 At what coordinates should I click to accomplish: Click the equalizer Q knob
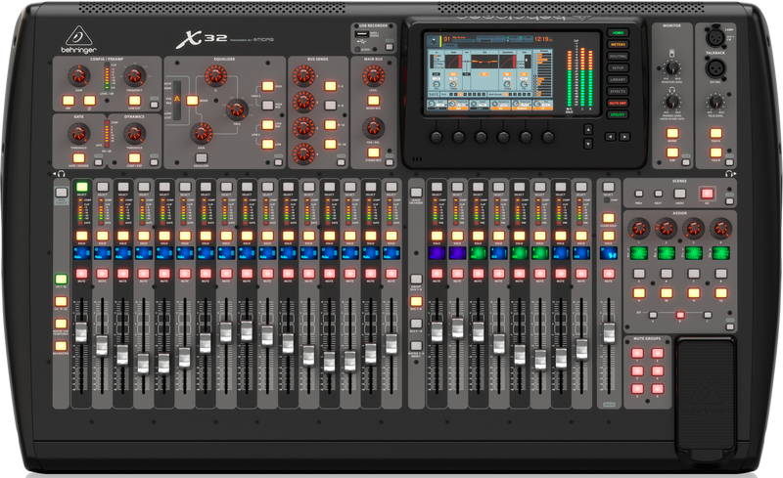(215, 76)
